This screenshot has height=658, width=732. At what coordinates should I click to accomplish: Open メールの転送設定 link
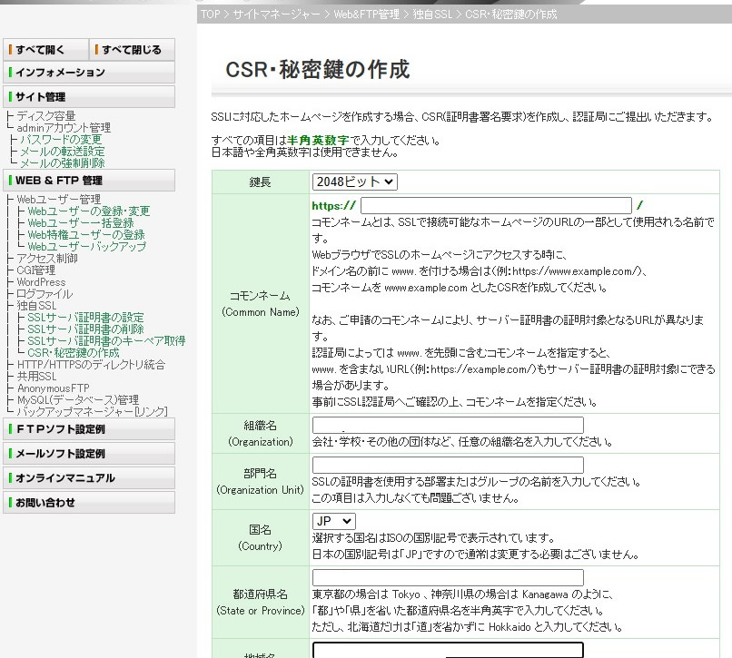tap(63, 152)
